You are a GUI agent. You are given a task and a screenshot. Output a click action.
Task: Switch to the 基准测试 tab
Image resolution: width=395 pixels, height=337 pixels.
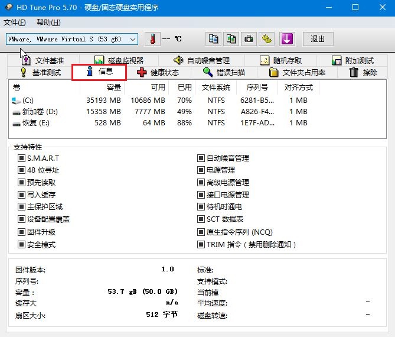40,73
